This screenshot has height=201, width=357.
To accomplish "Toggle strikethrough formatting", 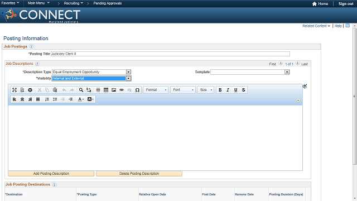I will tap(244, 90).
